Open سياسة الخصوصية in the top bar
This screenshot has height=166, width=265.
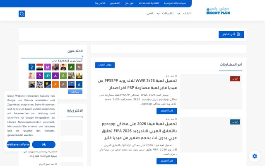pyautogui.click(x=175, y=3)
